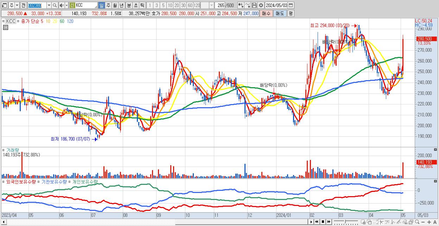Select the 분 minute period toggle
This screenshot has width=439, height=226.
pos(128,5)
